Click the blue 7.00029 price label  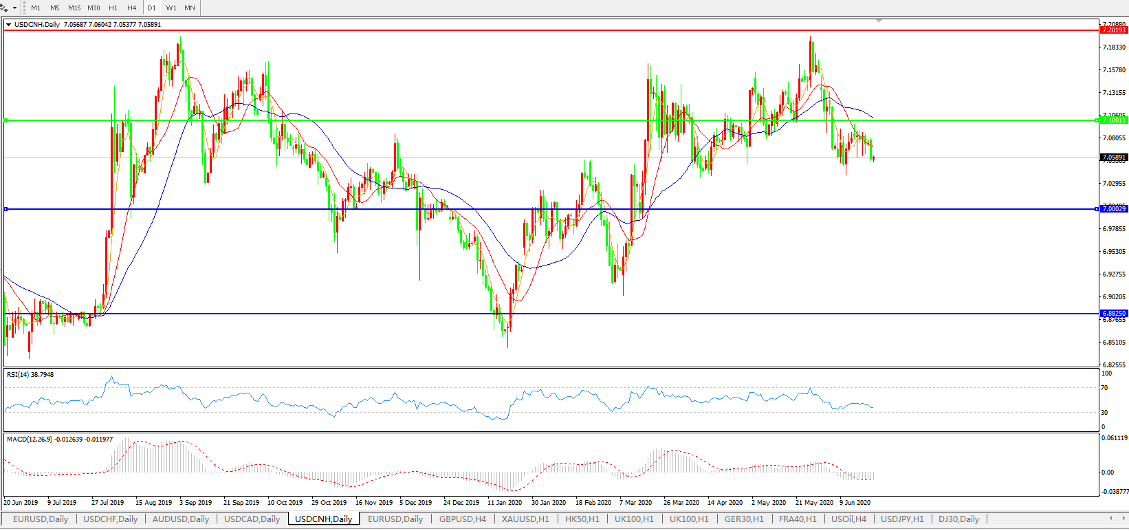[1114, 209]
